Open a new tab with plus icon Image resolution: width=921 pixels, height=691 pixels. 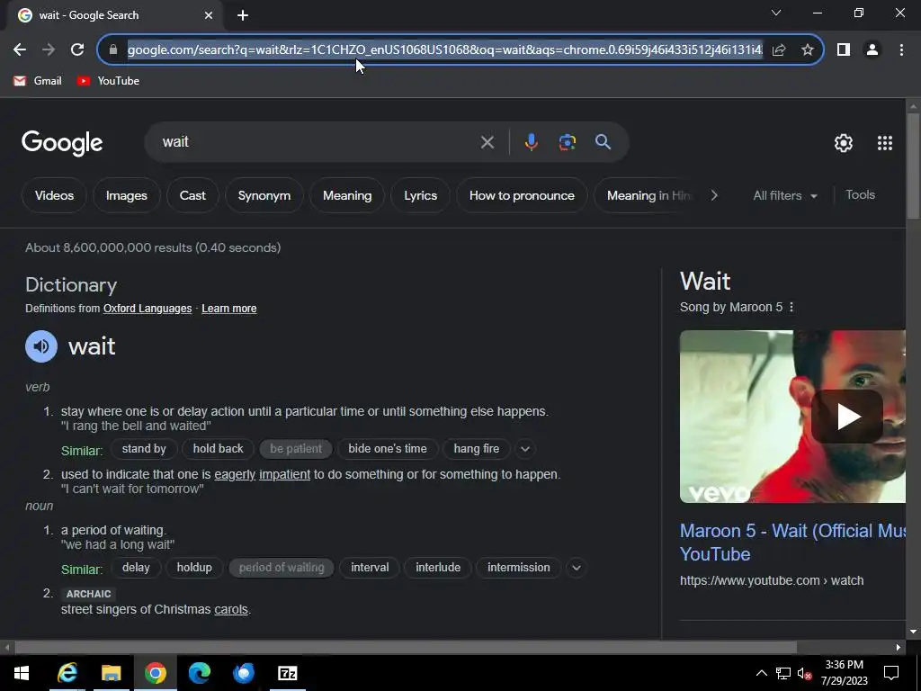[x=243, y=15]
